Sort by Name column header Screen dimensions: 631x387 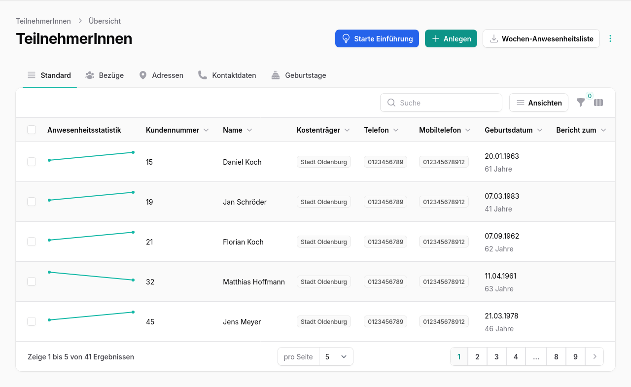(238, 130)
